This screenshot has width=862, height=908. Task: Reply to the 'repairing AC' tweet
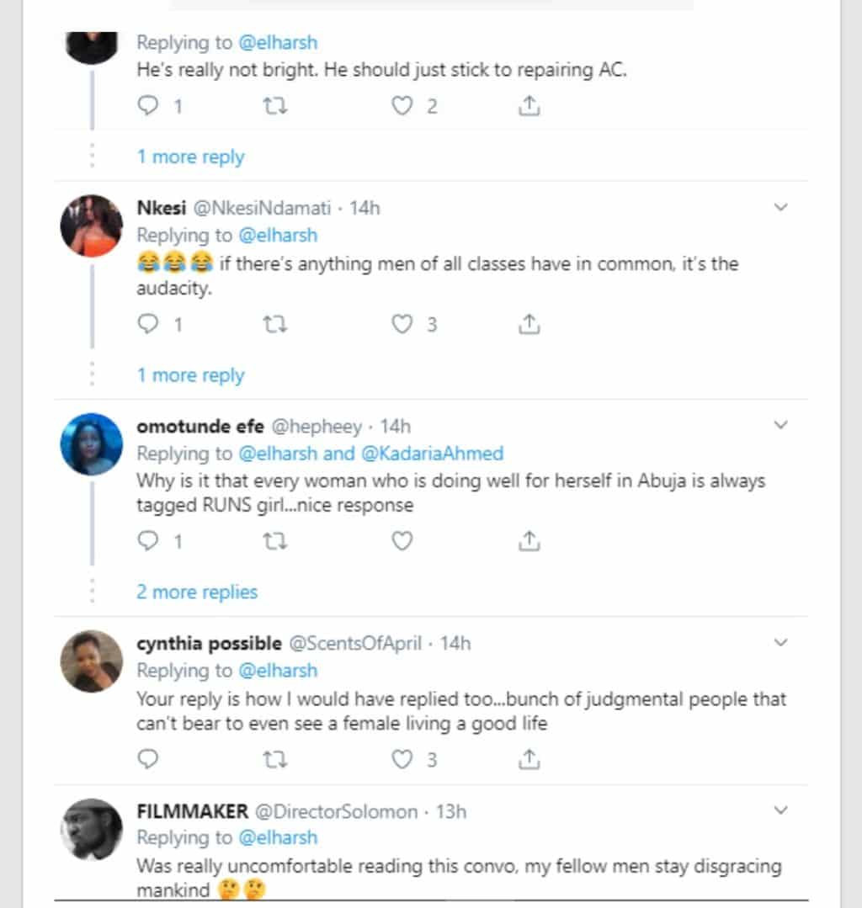148,106
